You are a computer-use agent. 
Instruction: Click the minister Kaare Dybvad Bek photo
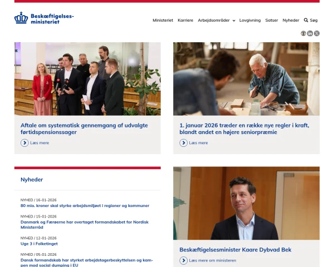point(246,204)
